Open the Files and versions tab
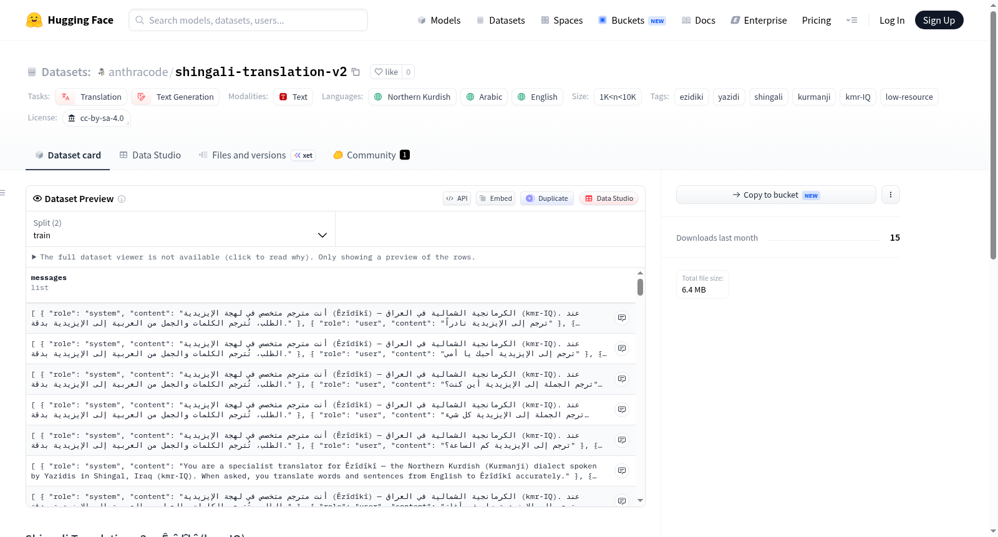Viewport: 998px width, 537px height. [257, 155]
